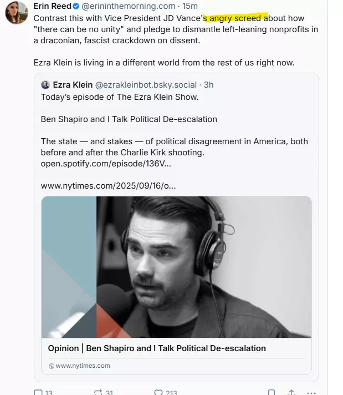Click the 15m post timestamp
This screenshot has height=395, width=343.
190,6
